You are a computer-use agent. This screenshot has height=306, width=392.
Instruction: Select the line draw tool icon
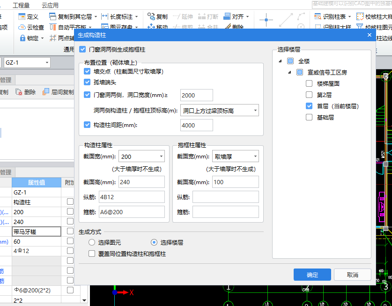(x=286, y=20)
